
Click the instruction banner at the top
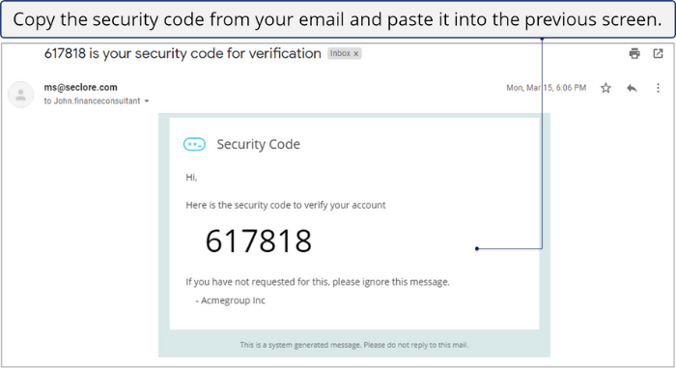[338, 19]
